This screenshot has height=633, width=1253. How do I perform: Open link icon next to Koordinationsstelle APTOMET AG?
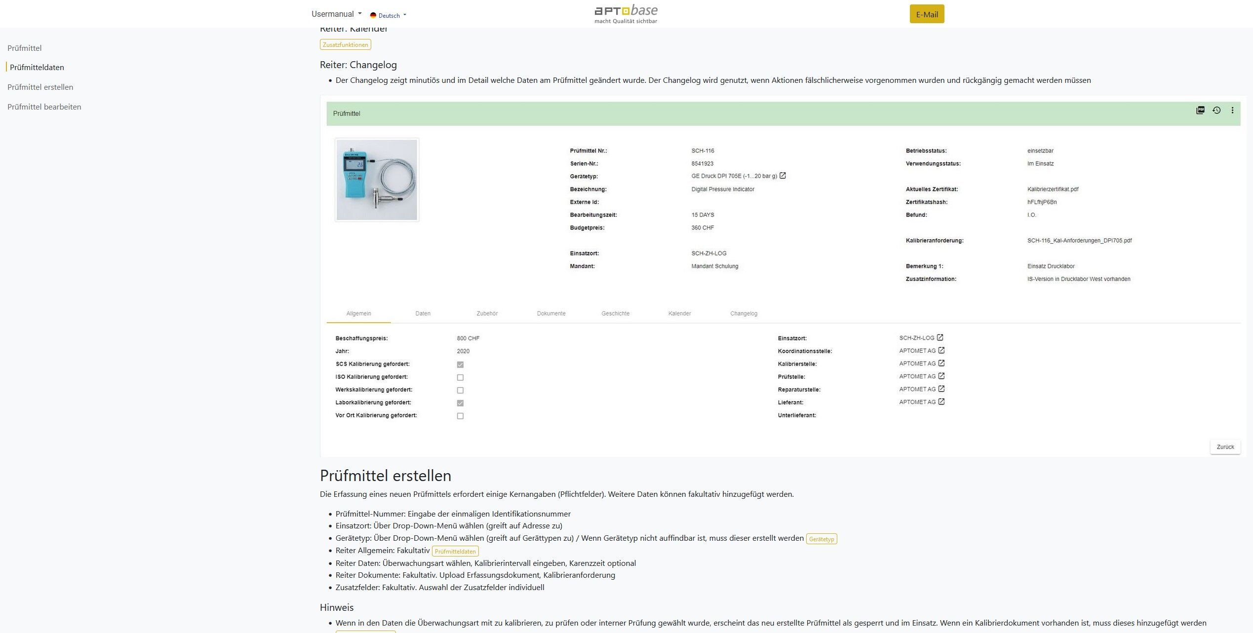point(941,350)
